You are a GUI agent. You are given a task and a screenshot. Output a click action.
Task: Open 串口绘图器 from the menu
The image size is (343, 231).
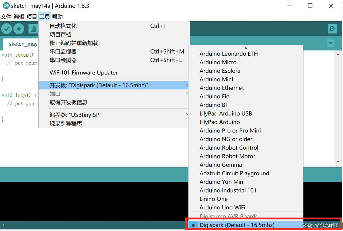coord(114,60)
